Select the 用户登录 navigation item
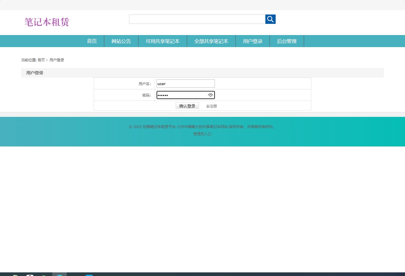The width and height of the screenshot is (405, 276). tap(252, 41)
